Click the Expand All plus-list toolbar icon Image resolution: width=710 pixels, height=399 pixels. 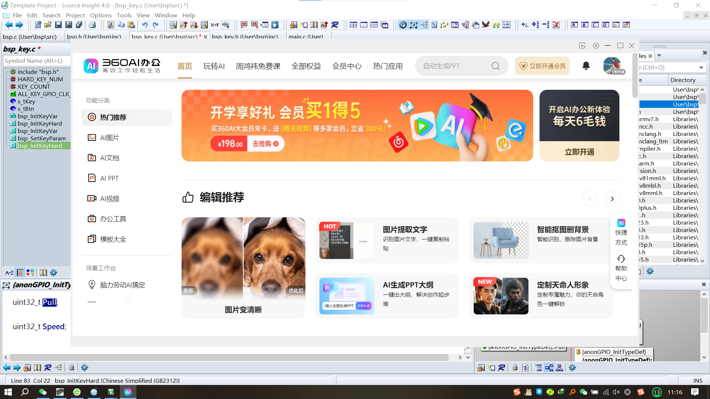(535, 25)
